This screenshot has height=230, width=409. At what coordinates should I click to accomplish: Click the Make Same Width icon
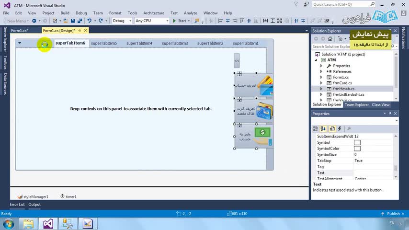[265, 21]
